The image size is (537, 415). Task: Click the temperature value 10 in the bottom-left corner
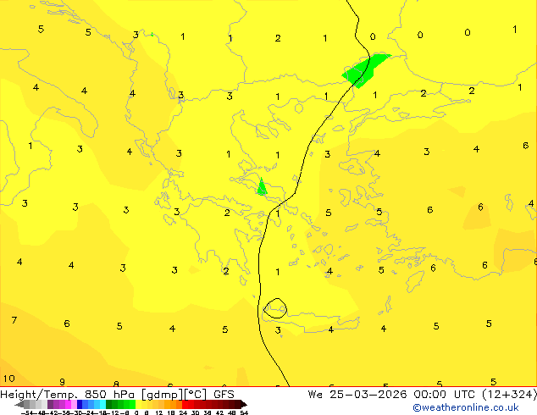pyautogui.click(x=8, y=379)
